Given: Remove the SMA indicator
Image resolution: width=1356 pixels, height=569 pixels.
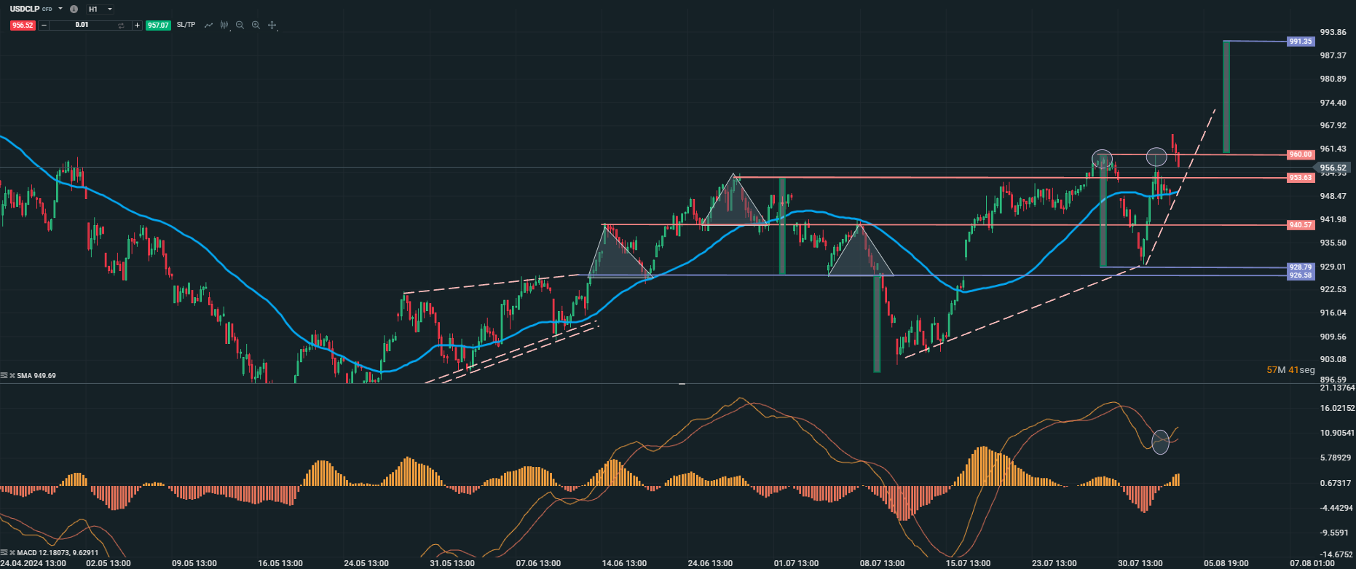Looking at the screenshot, I should (x=12, y=375).
